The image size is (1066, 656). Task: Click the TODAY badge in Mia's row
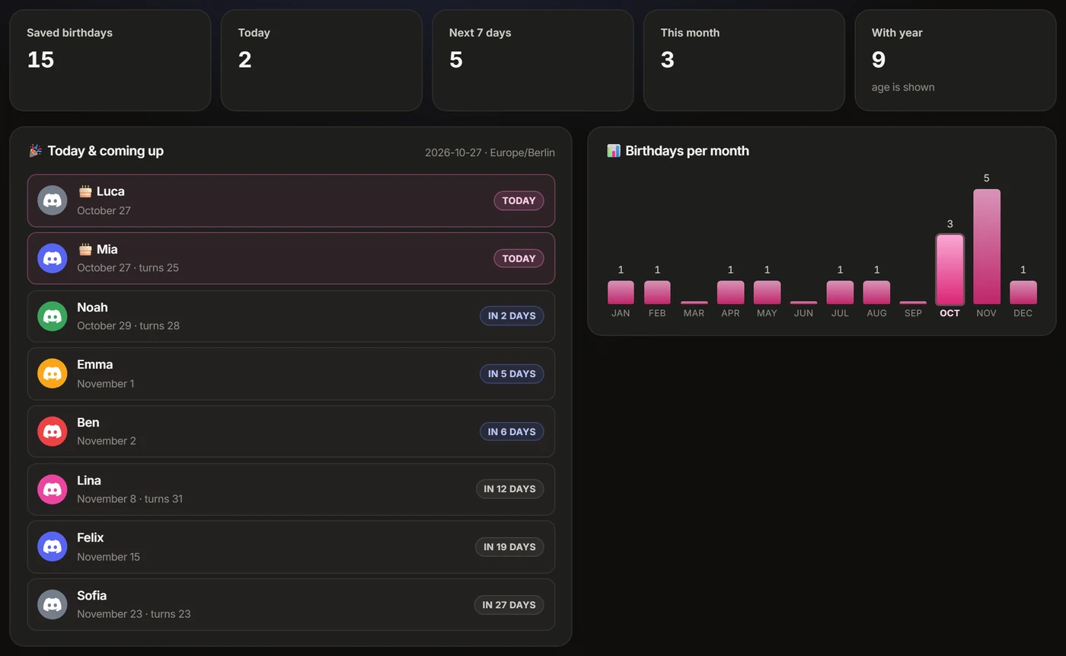(x=519, y=258)
